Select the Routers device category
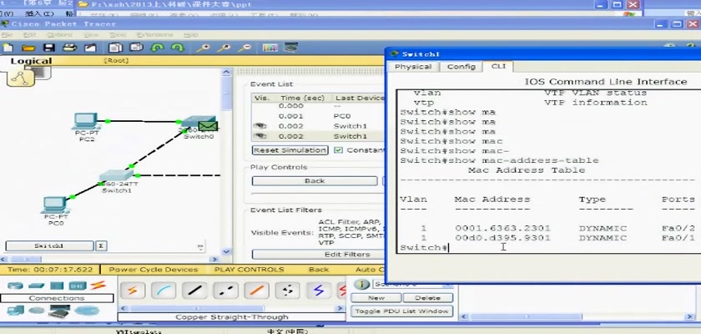Viewport: 701px width, 334px height. coord(15,286)
